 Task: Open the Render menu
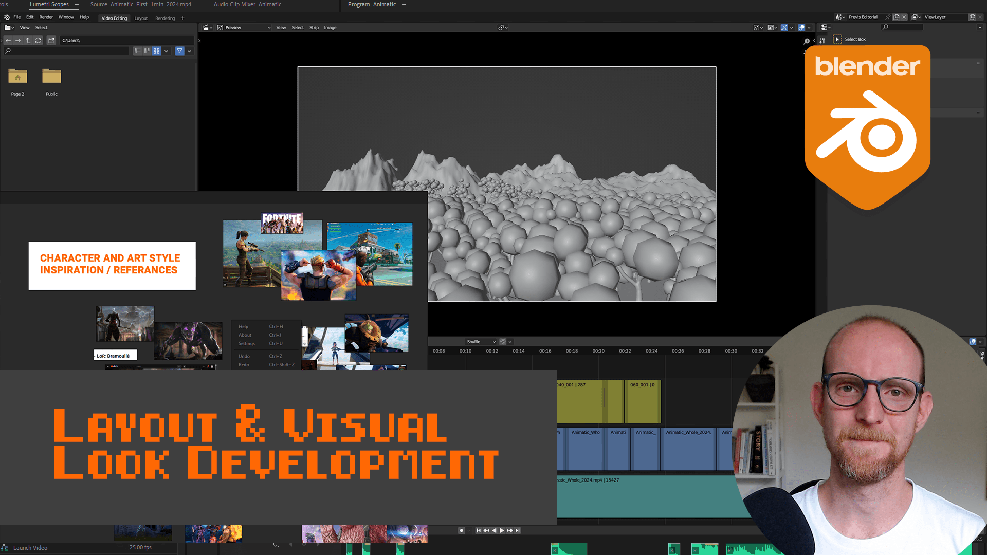46,17
